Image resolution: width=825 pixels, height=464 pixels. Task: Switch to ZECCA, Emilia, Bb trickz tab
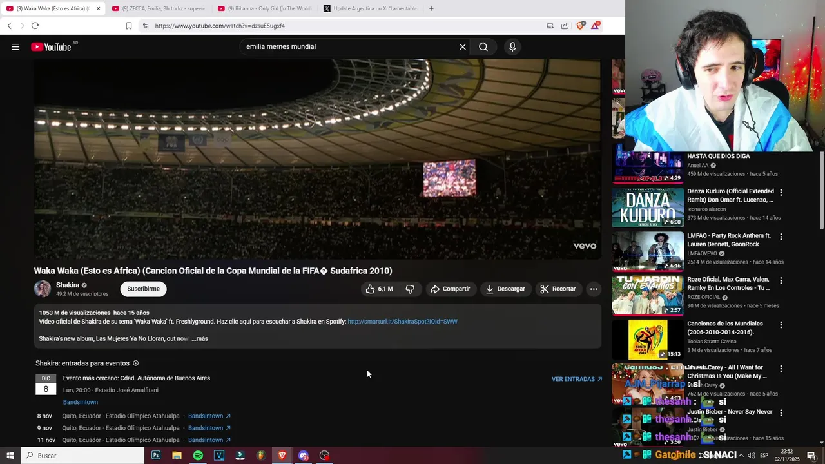coord(159,8)
